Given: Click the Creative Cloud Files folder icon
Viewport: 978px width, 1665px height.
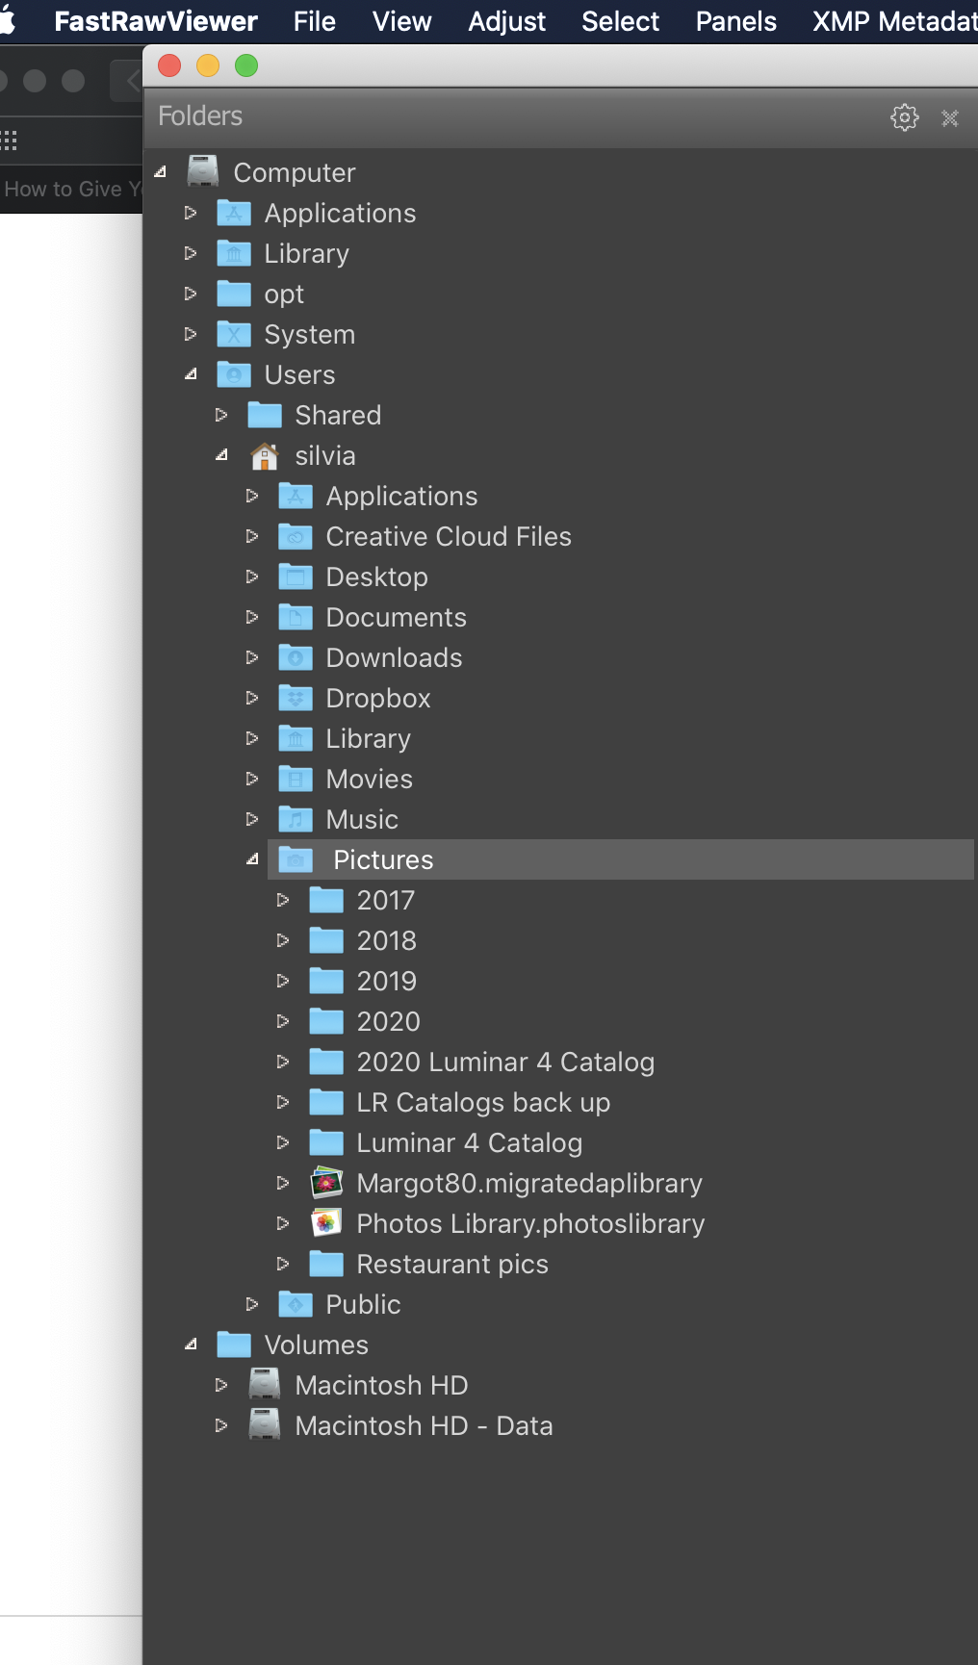Looking at the screenshot, I should click(296, 537).
